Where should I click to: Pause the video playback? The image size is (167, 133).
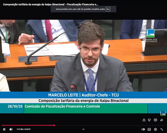[x=4, y=129]
